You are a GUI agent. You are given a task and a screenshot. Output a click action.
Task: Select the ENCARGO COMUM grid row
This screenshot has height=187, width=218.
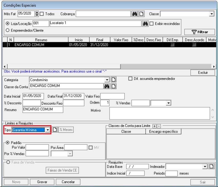[109, 45]
